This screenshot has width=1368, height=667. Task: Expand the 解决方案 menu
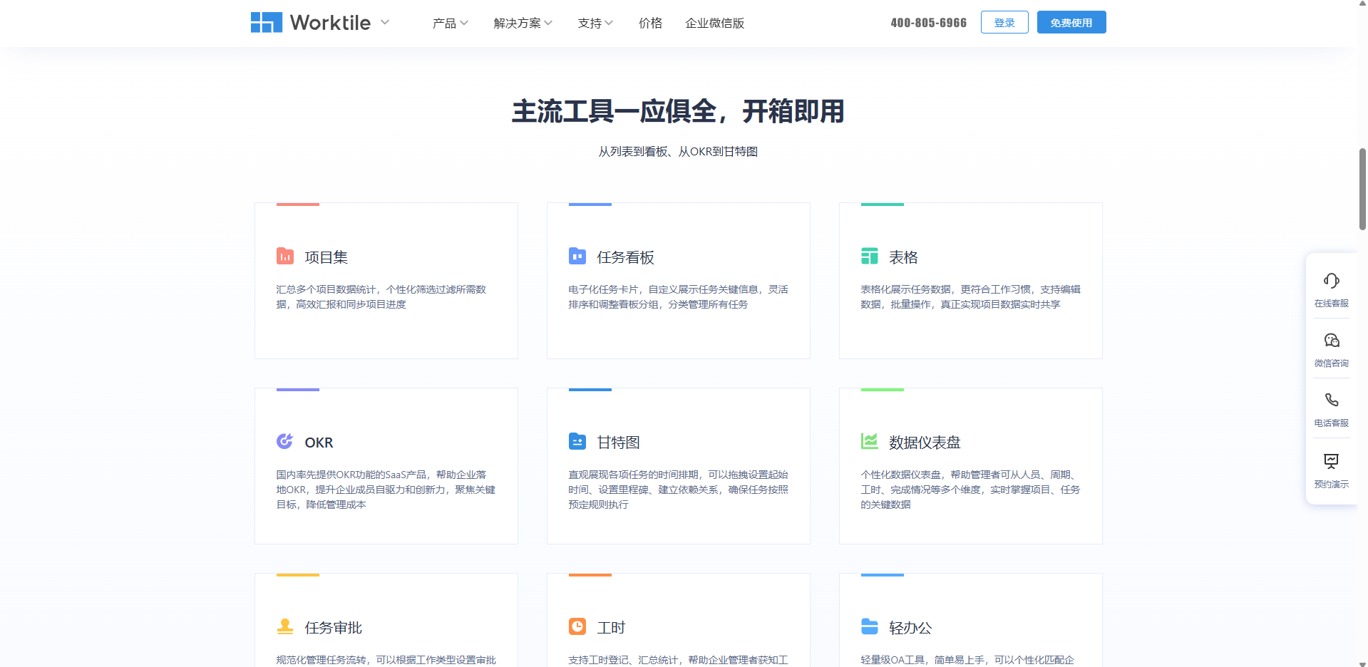click(x=523, y=23)
